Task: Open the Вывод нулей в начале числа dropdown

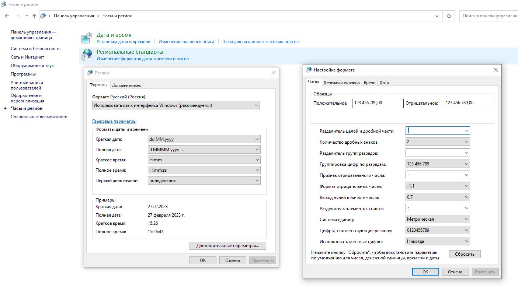Action: 438,197
